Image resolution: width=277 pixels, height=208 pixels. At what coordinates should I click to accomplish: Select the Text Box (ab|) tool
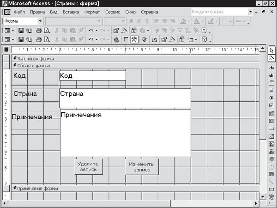(x=271, y=75)
